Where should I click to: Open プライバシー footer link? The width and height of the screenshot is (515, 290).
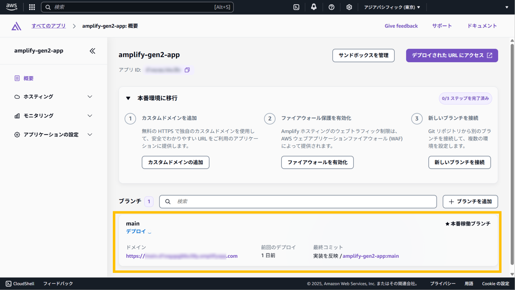[x=443, y=284]
